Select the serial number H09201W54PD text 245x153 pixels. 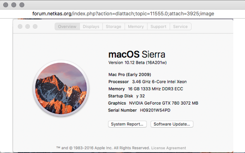(x=155, y=110)
